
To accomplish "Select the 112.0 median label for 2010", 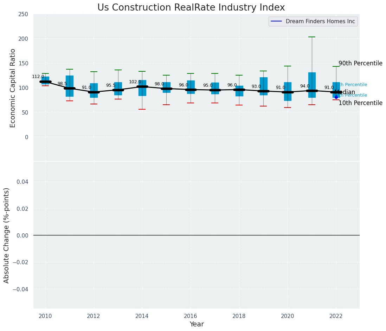I will click(x=38, y=77).
